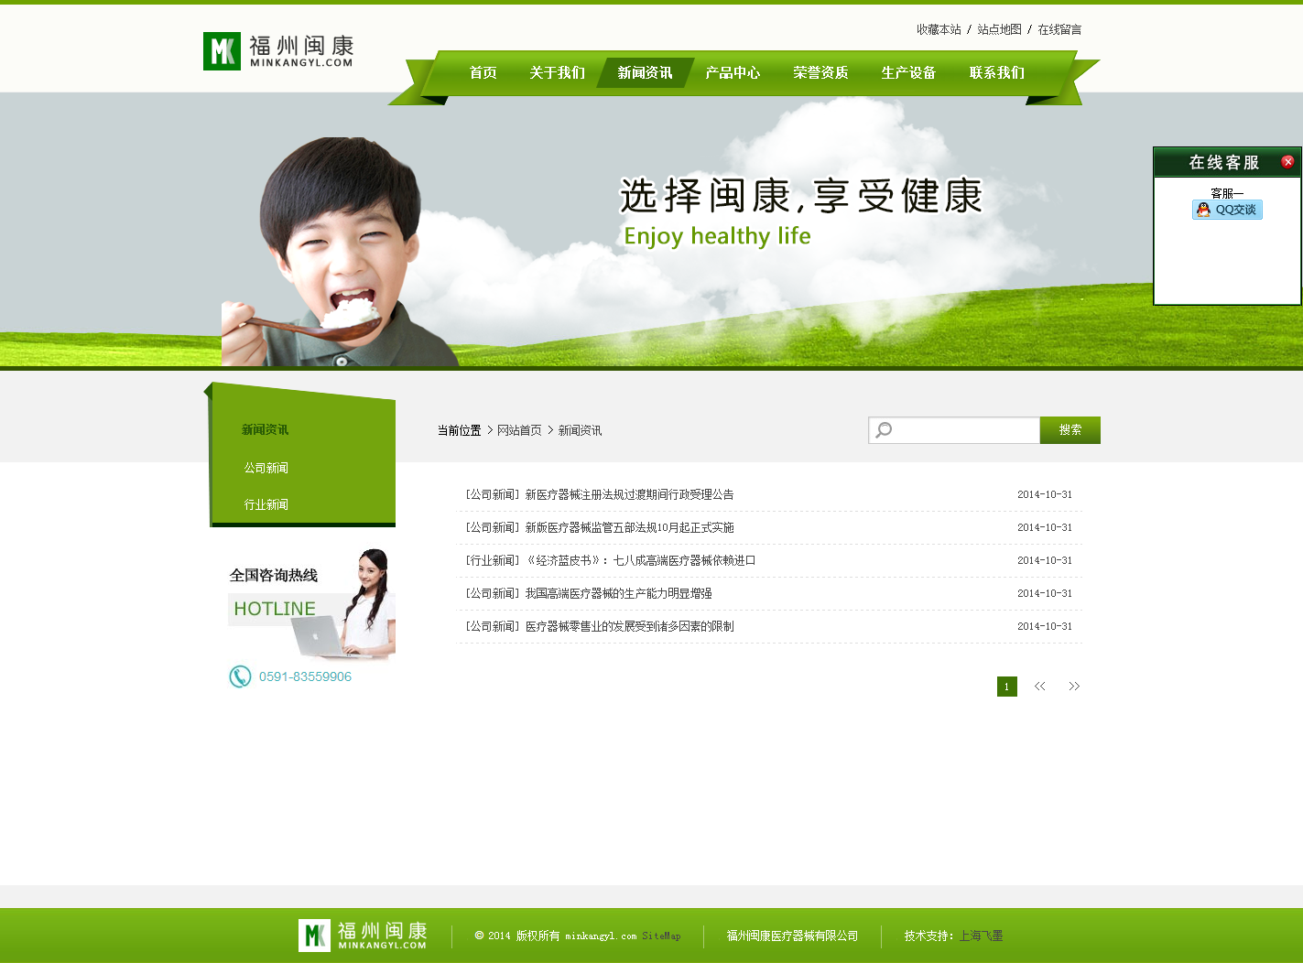Viewport: 1303px width, 963px height.
Task: Click the footer Minkangyl logo
Action: (x=363, y=935)
